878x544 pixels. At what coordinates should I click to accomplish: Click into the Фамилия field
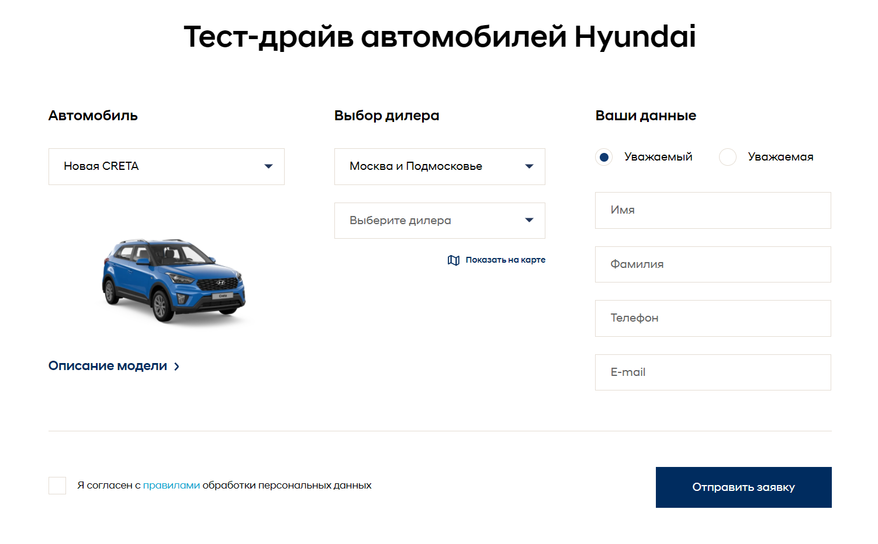(713, 264)
